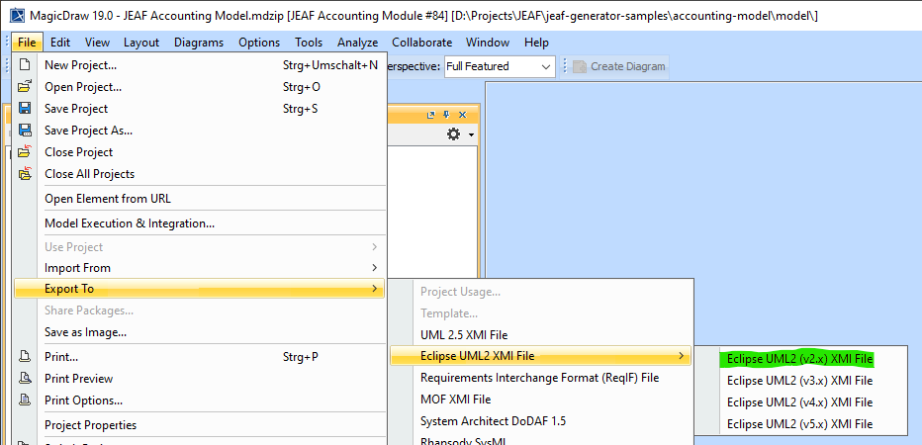Choose Save Project As... entry
This screenshot has width=922, height=445.
pos(199,131)
